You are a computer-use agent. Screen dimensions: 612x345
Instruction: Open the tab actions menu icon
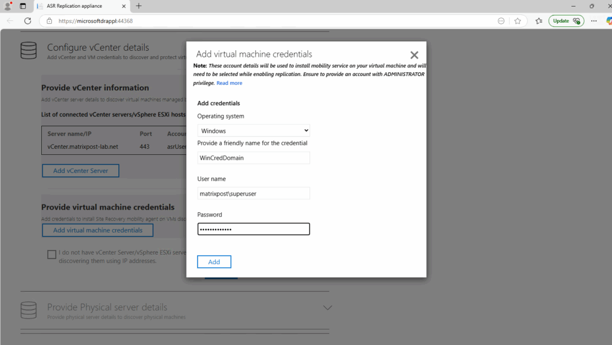tap(23, 6)
